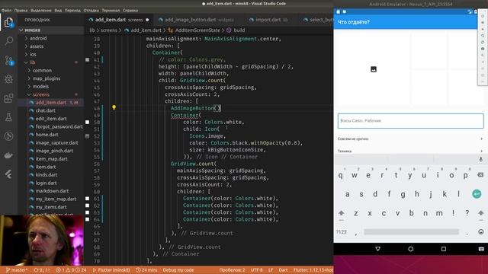
Task: Open the Вид menu
Action: tap(58, 10)
